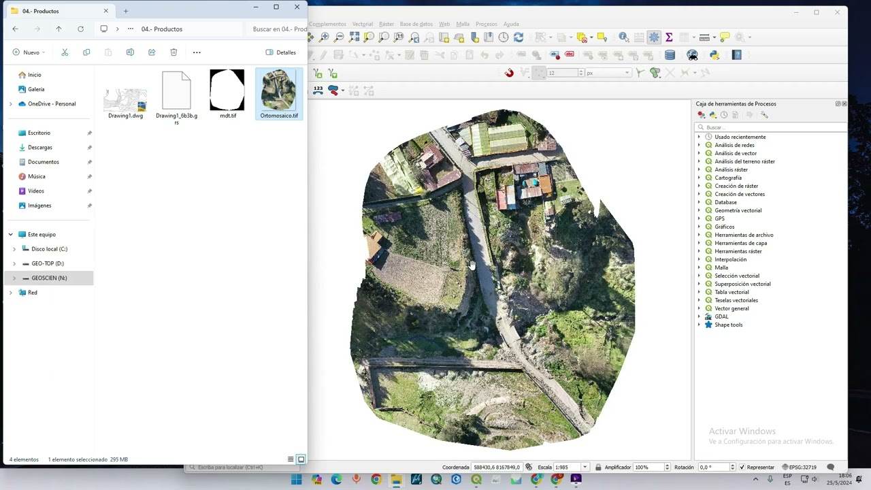Select the Identify Features tool
The height and width of the screenshot is (490, 871).
click(x=623, y=37)
